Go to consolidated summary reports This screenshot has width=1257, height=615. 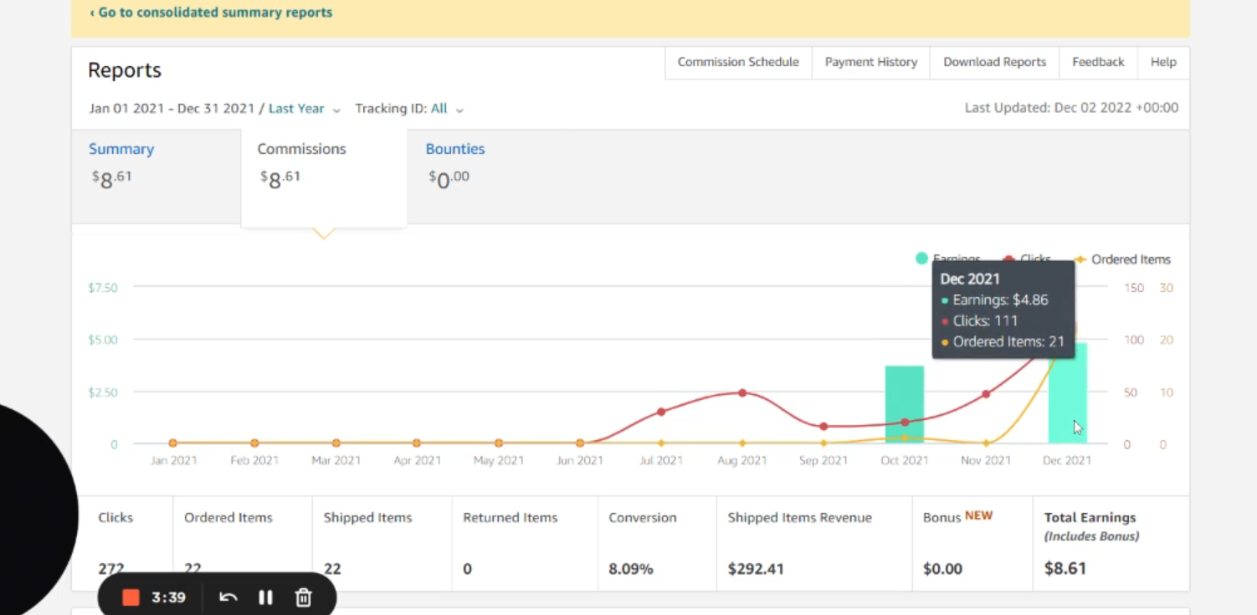click(211, 13)
